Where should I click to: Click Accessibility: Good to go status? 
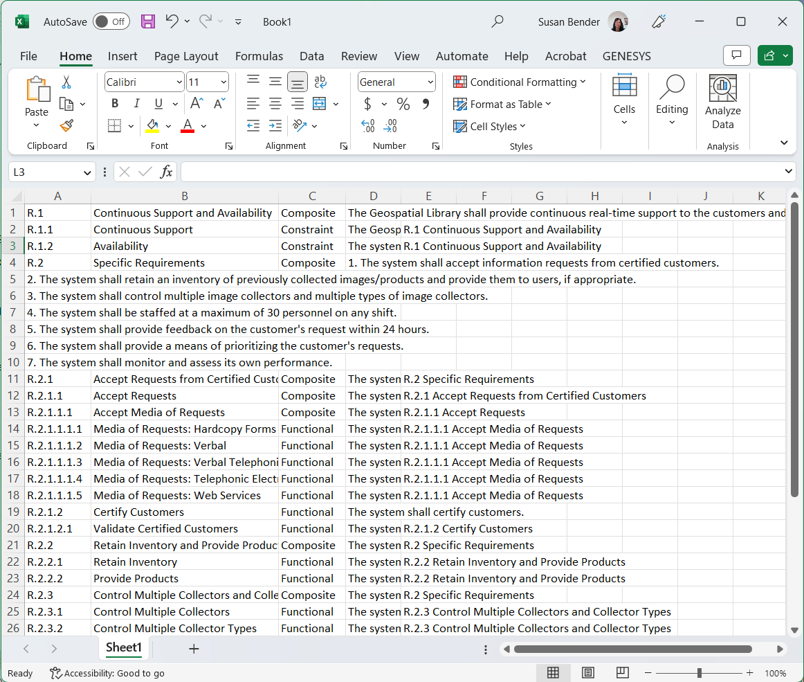[x=107, y=673]
